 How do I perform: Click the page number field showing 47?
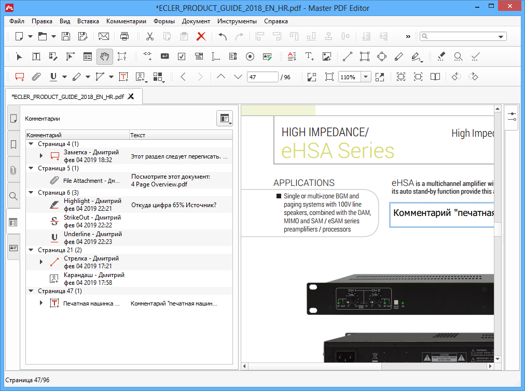click(262, 77)
